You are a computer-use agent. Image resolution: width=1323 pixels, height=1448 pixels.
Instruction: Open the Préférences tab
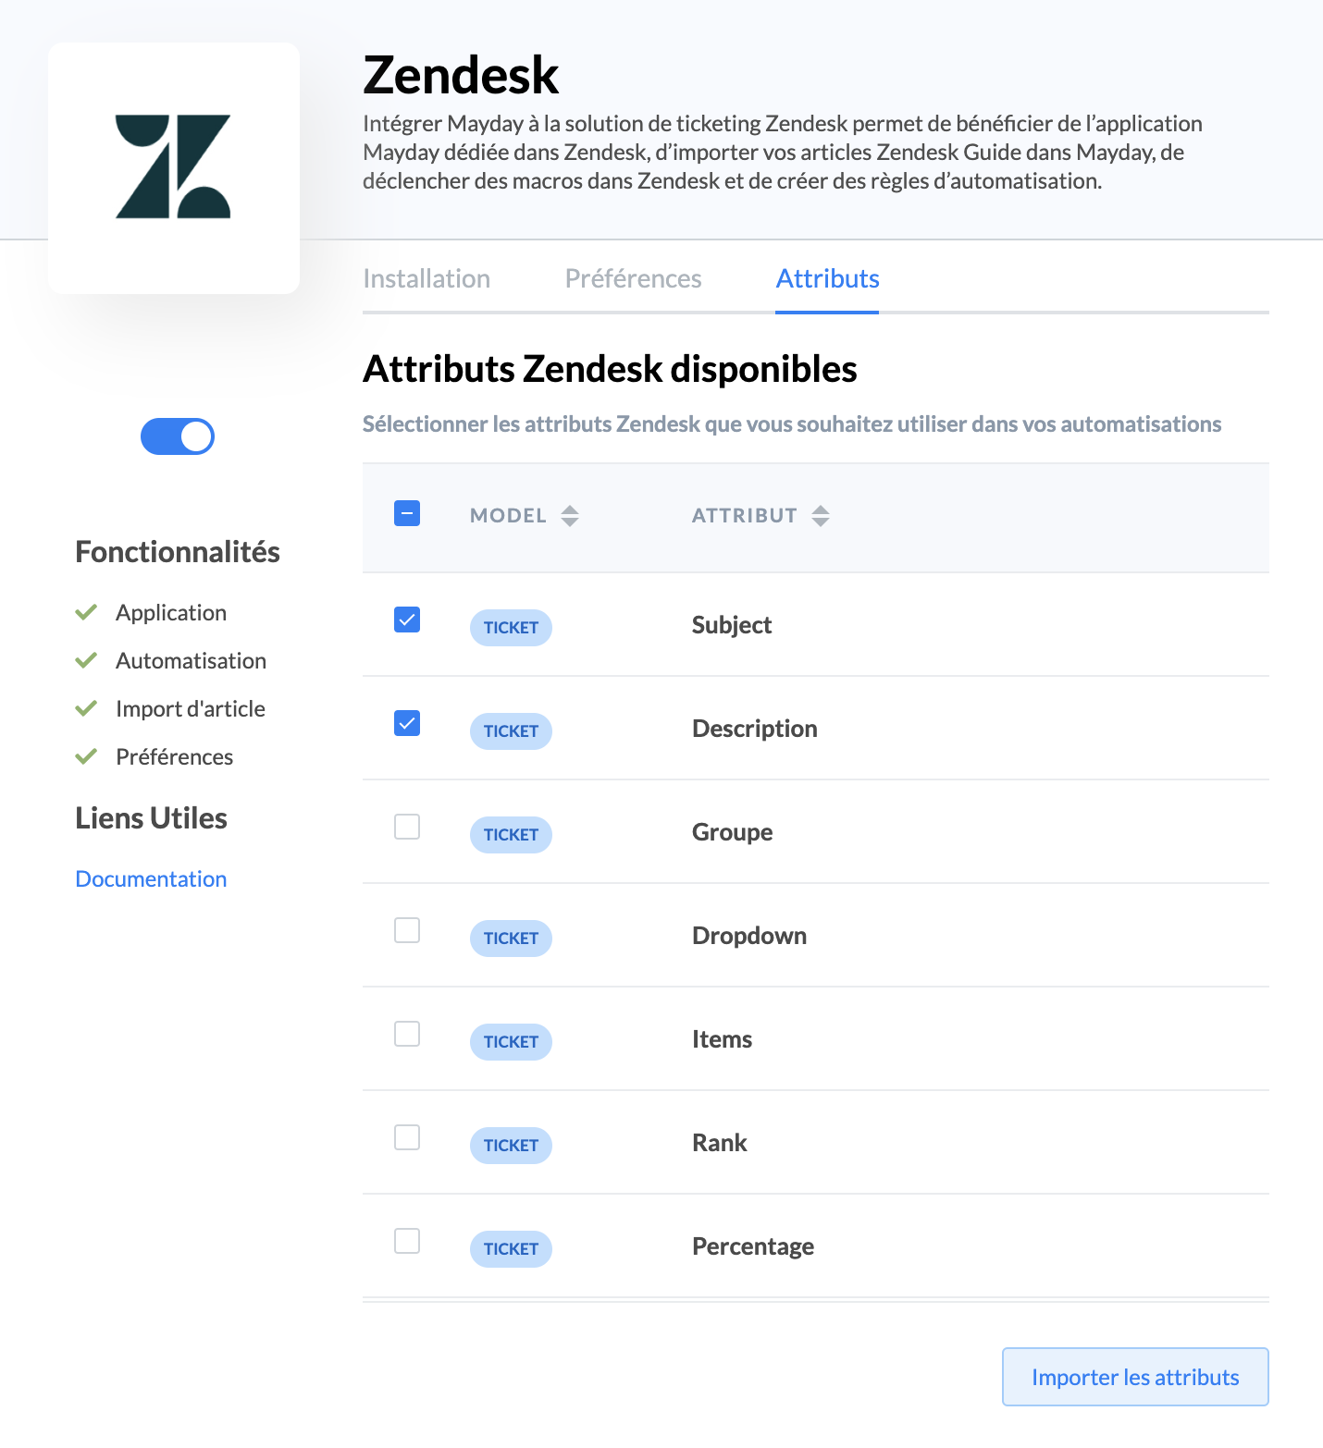(x=633, y=278)
